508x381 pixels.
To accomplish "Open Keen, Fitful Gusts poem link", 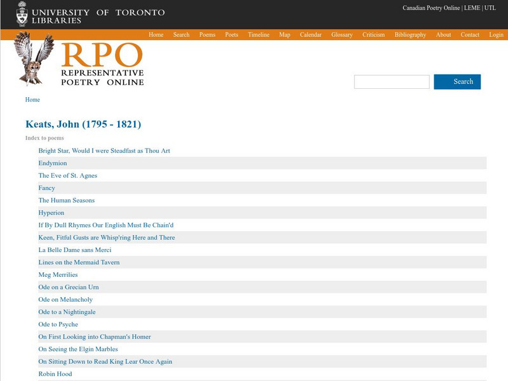I will tap(107, 237).
